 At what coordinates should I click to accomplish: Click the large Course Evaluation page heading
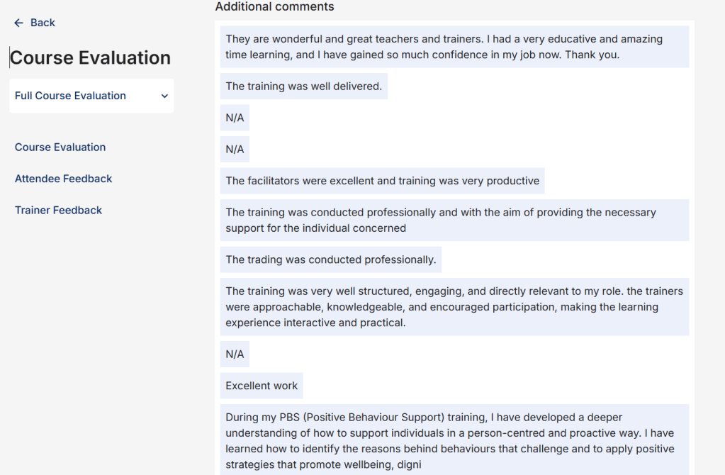coord(91,57)
